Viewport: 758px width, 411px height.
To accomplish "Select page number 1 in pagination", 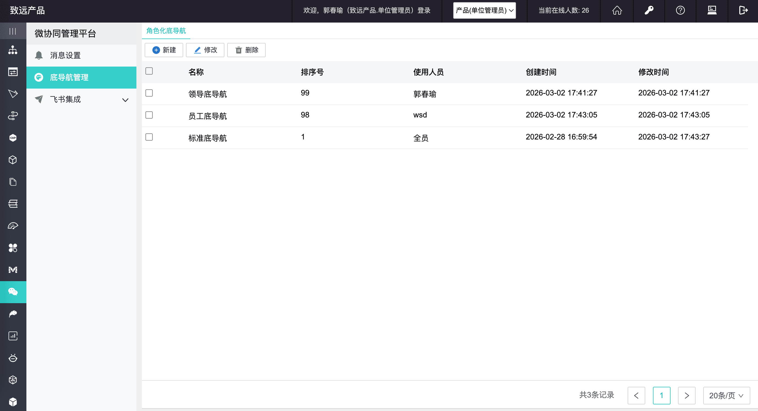I will coord(661,395).
